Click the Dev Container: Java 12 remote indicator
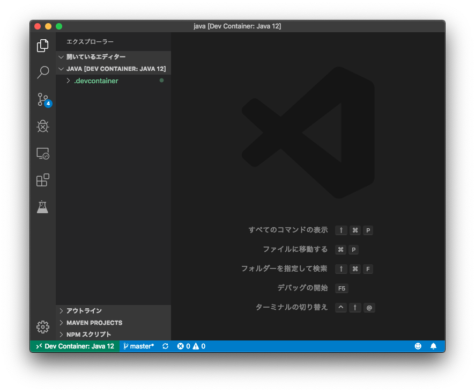Viewport: 475px width, 392px height. point(75,346)
